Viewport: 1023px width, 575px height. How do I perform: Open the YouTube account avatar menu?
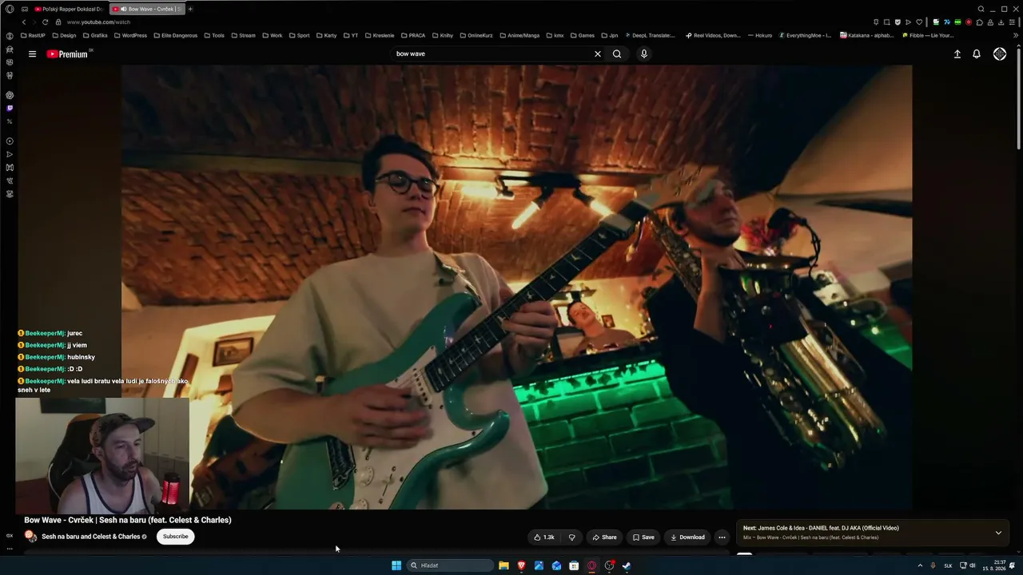point(1000,54)
